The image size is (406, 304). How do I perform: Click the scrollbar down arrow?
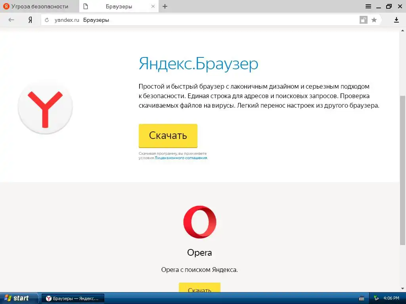[403, 289]
